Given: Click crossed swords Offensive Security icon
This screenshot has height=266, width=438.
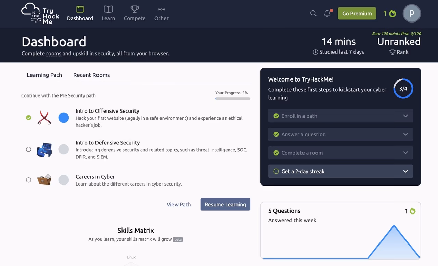Looking at the screenshot, I should point(44,118).
